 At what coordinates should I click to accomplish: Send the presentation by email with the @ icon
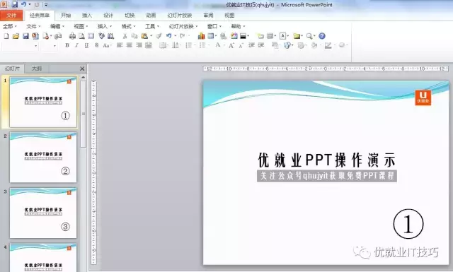pyautogui.click(x=58, y=36)
